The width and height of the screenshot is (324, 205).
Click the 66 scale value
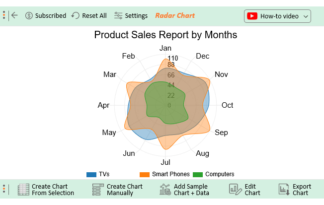tap(171, 75)
